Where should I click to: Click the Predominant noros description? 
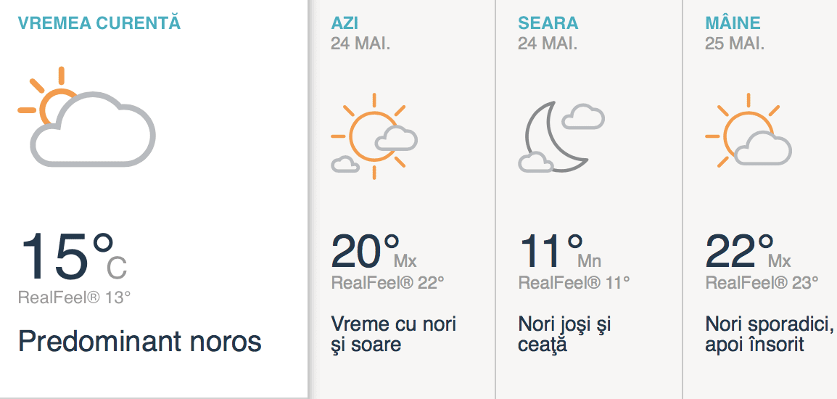coord(139,341)
